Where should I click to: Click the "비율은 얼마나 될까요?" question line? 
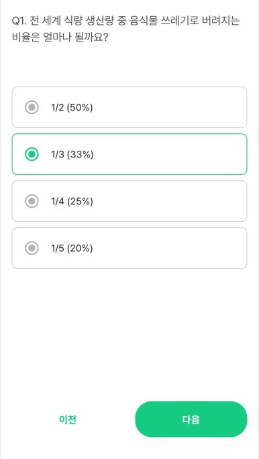click(60, 38)
